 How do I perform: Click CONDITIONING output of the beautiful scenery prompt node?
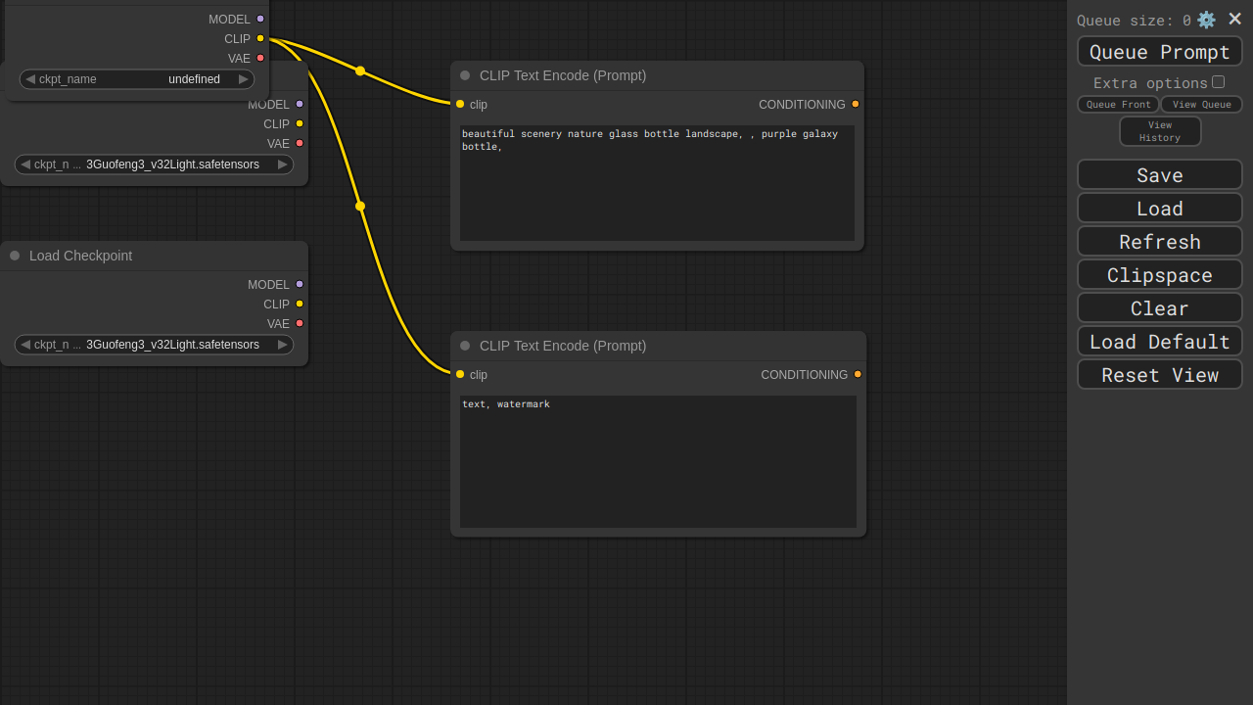855,104
